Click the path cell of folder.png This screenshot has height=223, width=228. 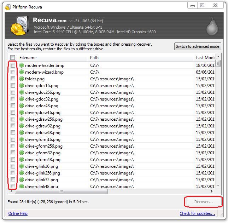[x=141, y=79]
